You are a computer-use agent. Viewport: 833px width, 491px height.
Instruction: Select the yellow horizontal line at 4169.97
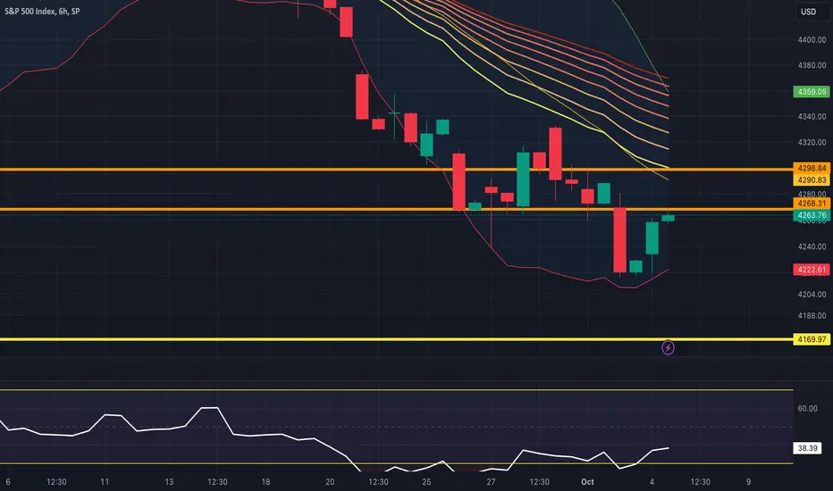(396, 339)
